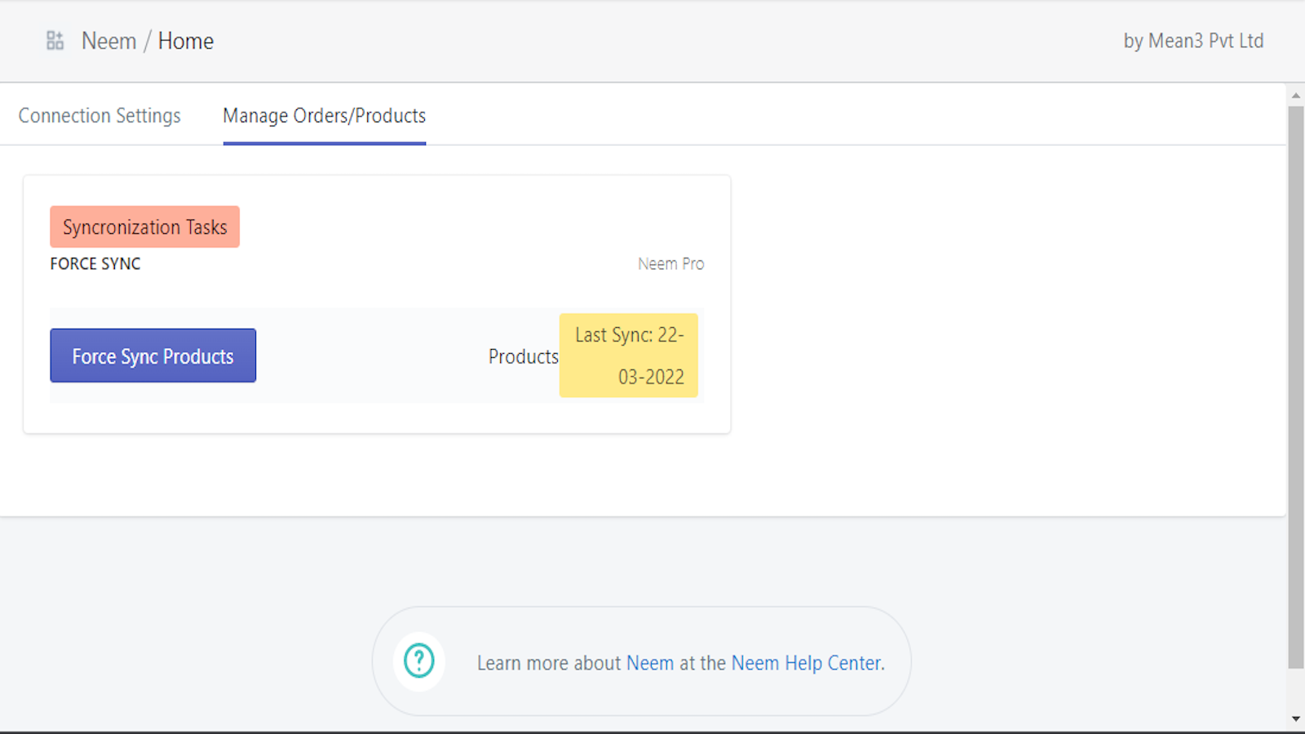Screen dimensions: 1305x734
Task: Click the Neem breadcrumb item
Action: point(108,40)
